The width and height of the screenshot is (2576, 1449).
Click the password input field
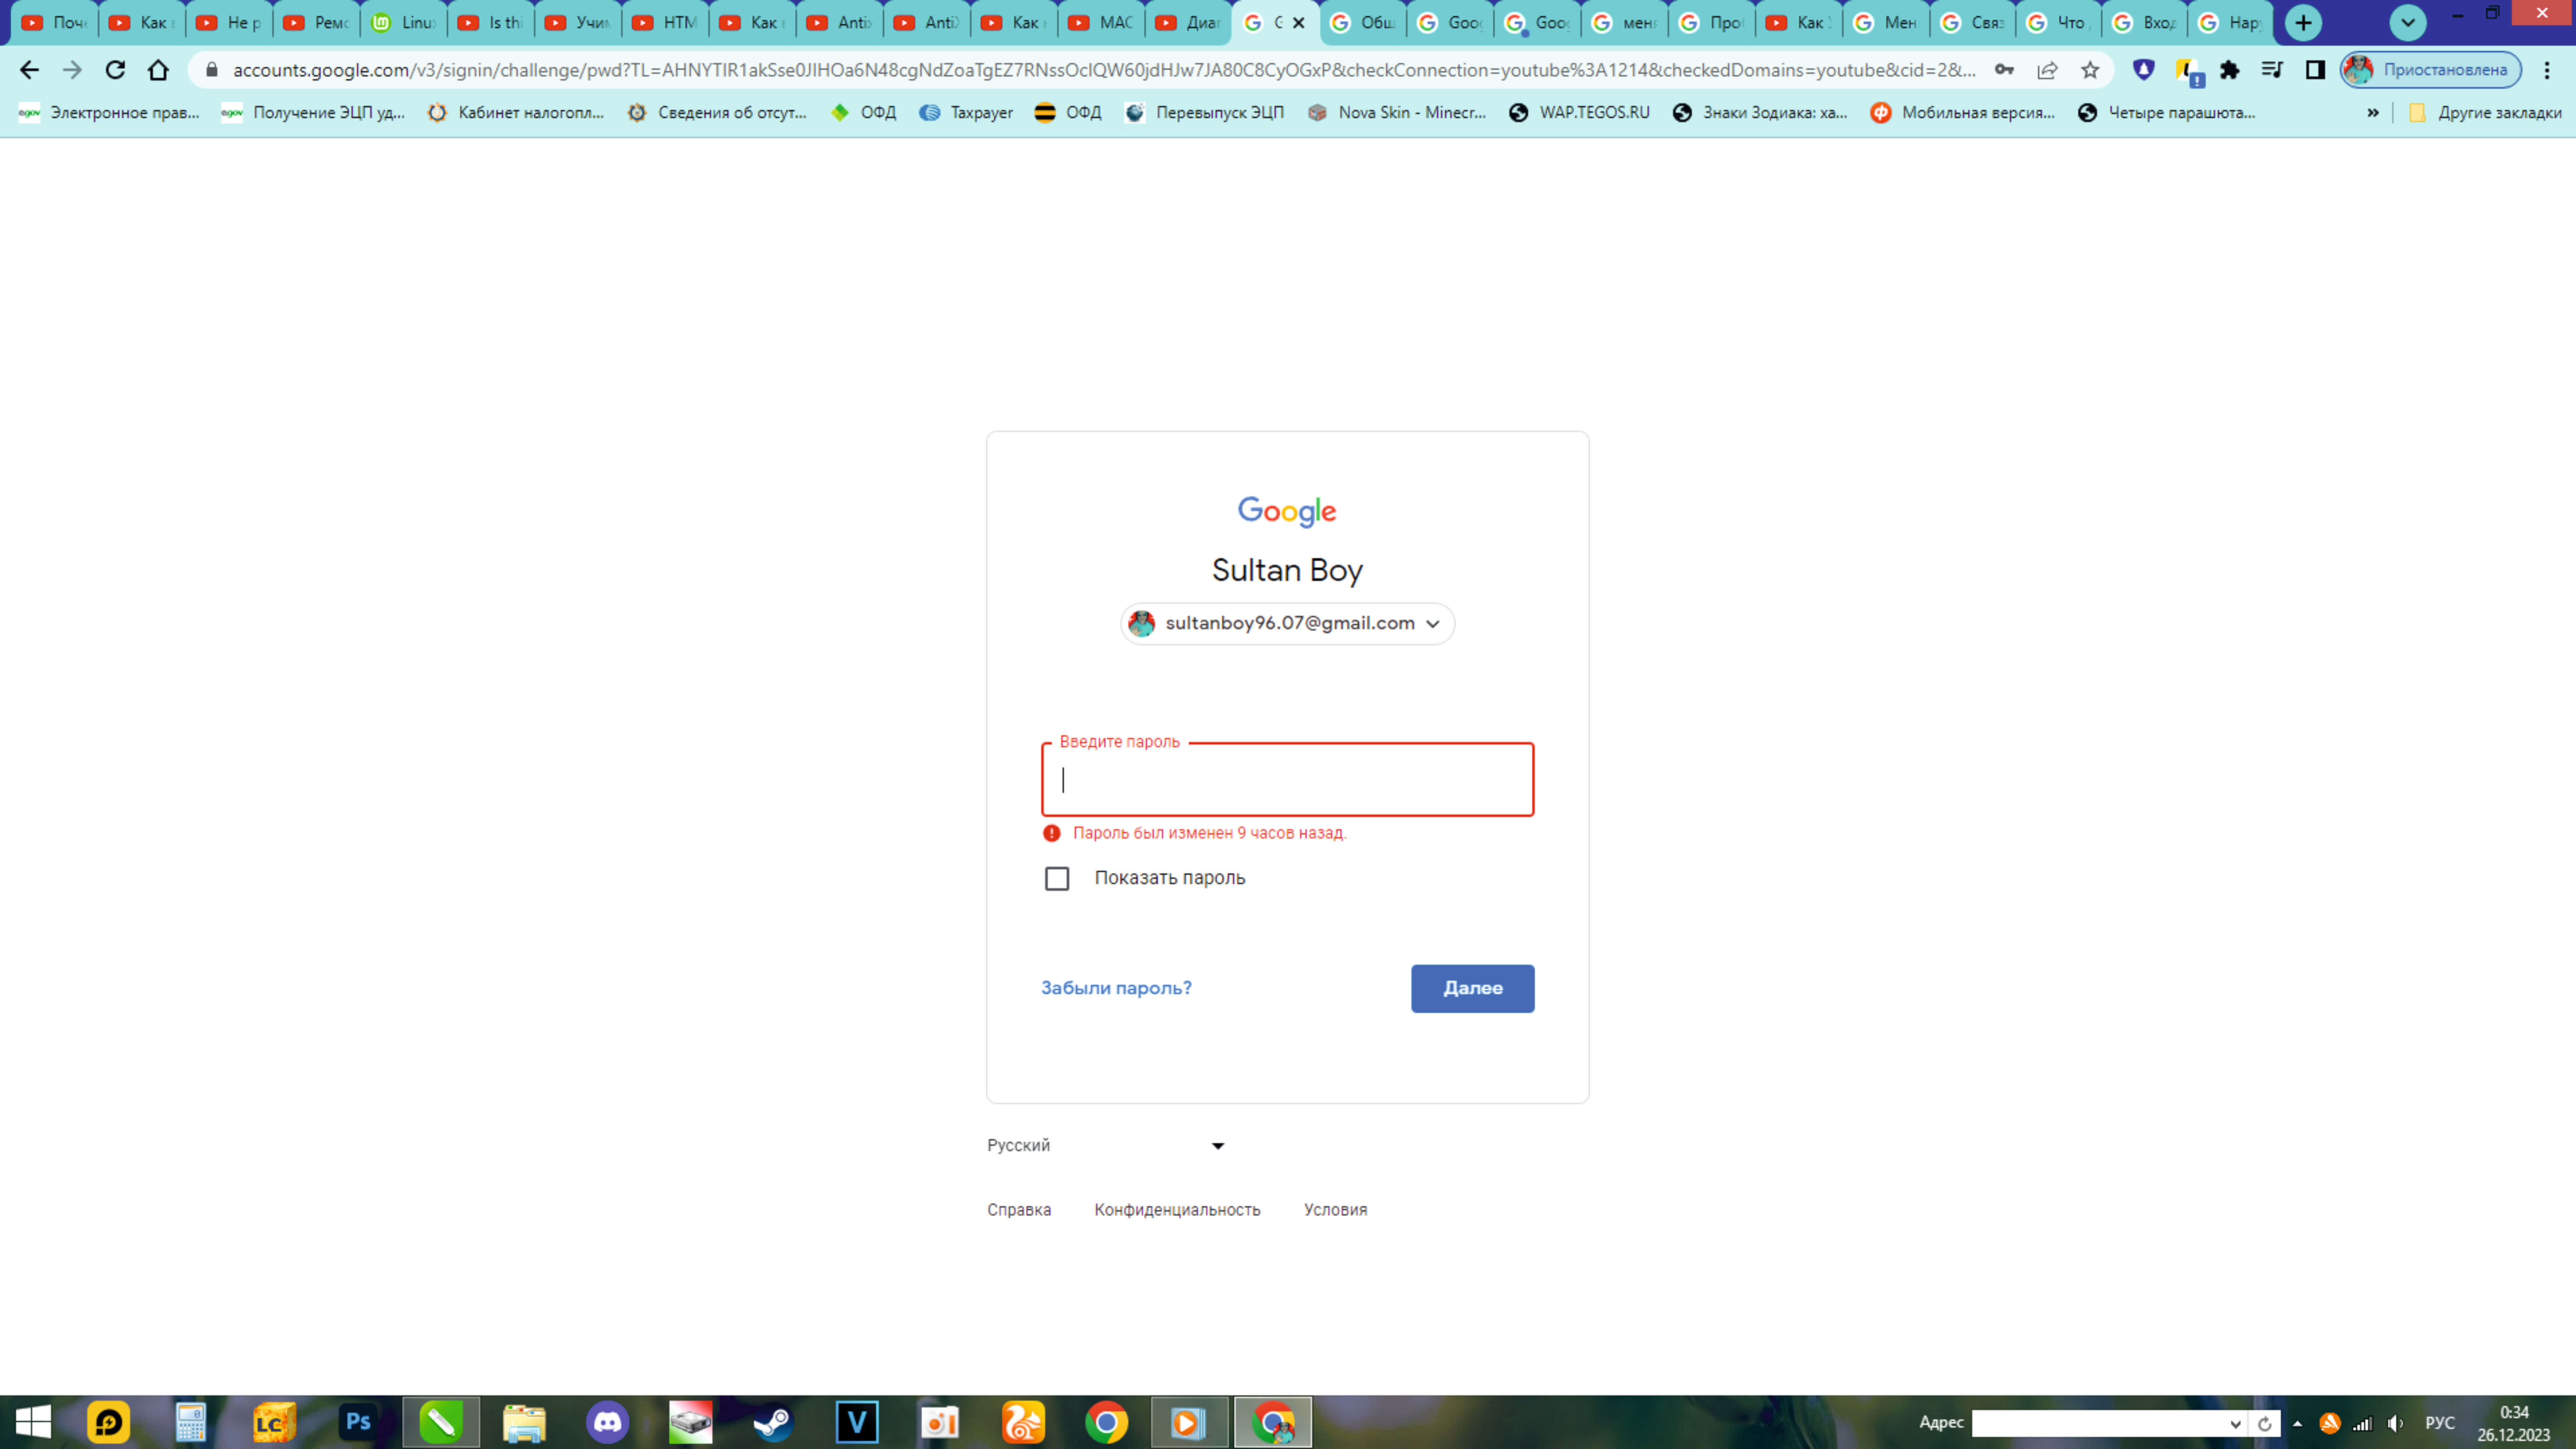pos(1288,779)
